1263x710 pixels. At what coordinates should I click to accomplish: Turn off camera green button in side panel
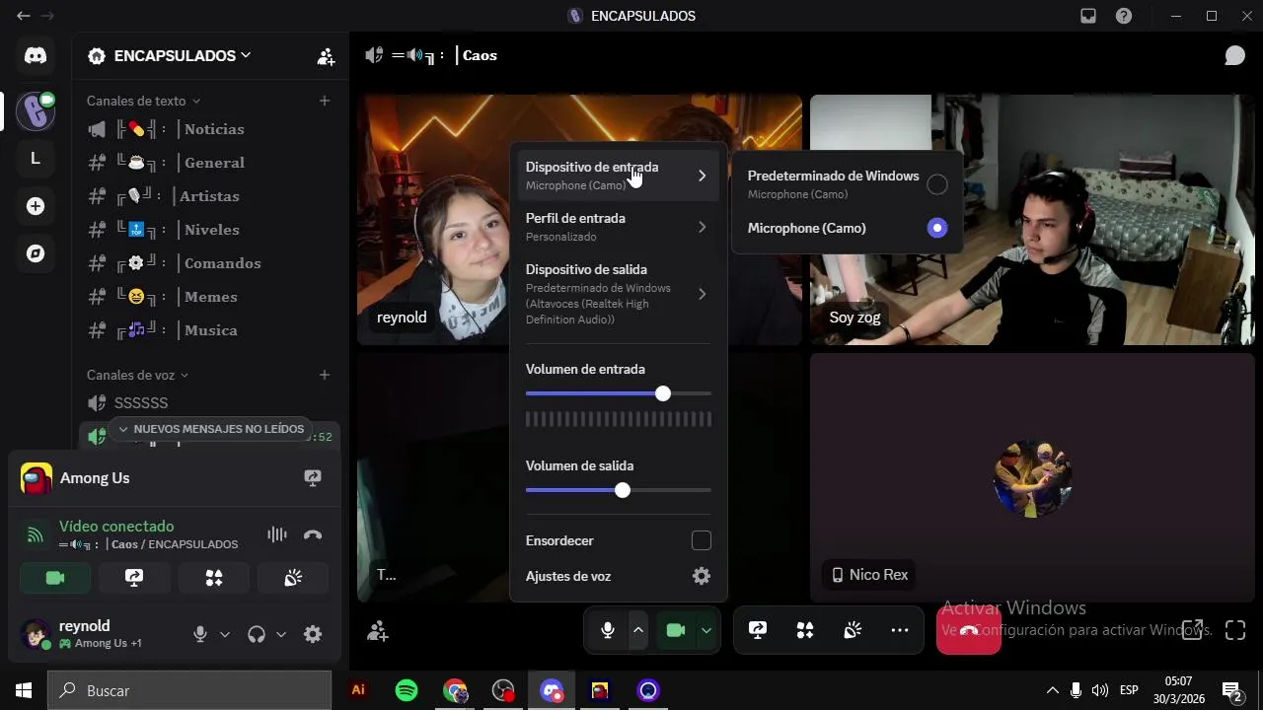(55, 579)
